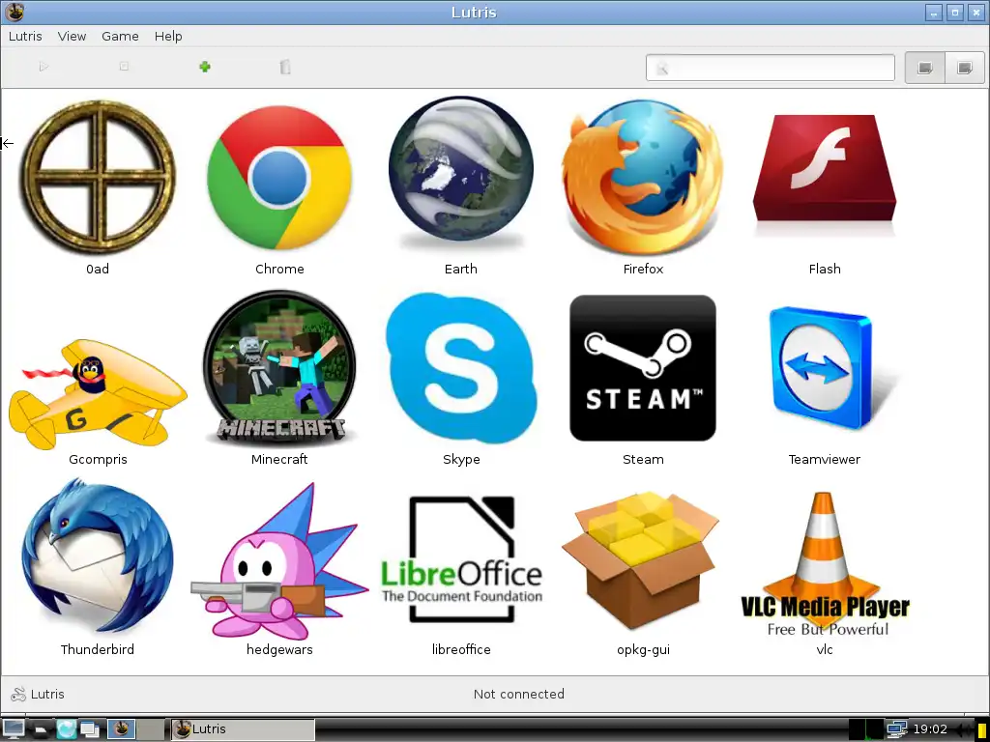This screenshot has height=742, width=990.
Task: Click the network monitor tray icon
Action: [x=896, y=728]
